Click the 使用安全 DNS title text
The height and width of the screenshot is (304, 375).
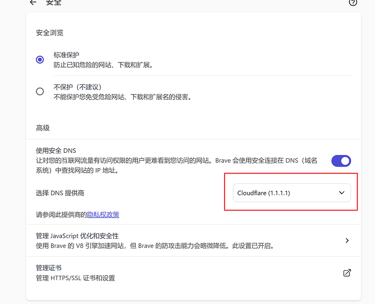[56, 151]
